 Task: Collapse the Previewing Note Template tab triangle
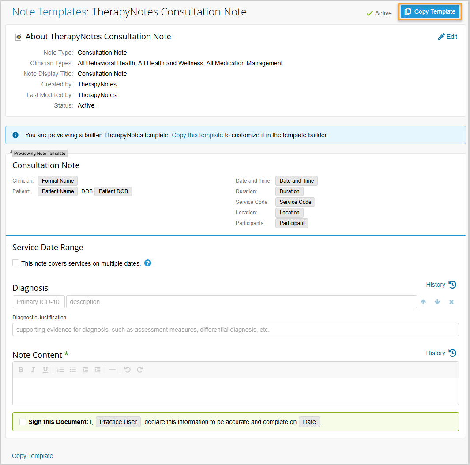(11, 152)
